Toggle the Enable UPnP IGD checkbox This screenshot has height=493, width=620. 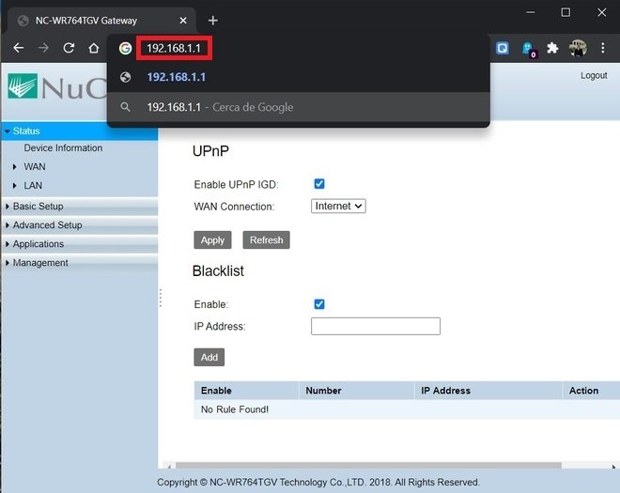tap(319, 184)
